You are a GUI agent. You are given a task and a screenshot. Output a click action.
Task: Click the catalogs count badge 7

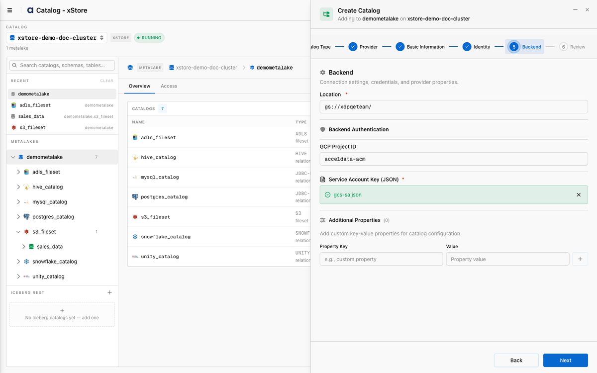163,108
